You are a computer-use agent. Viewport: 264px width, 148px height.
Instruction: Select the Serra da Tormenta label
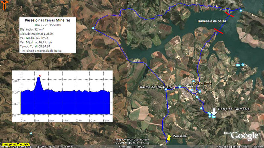click(234, 109)
